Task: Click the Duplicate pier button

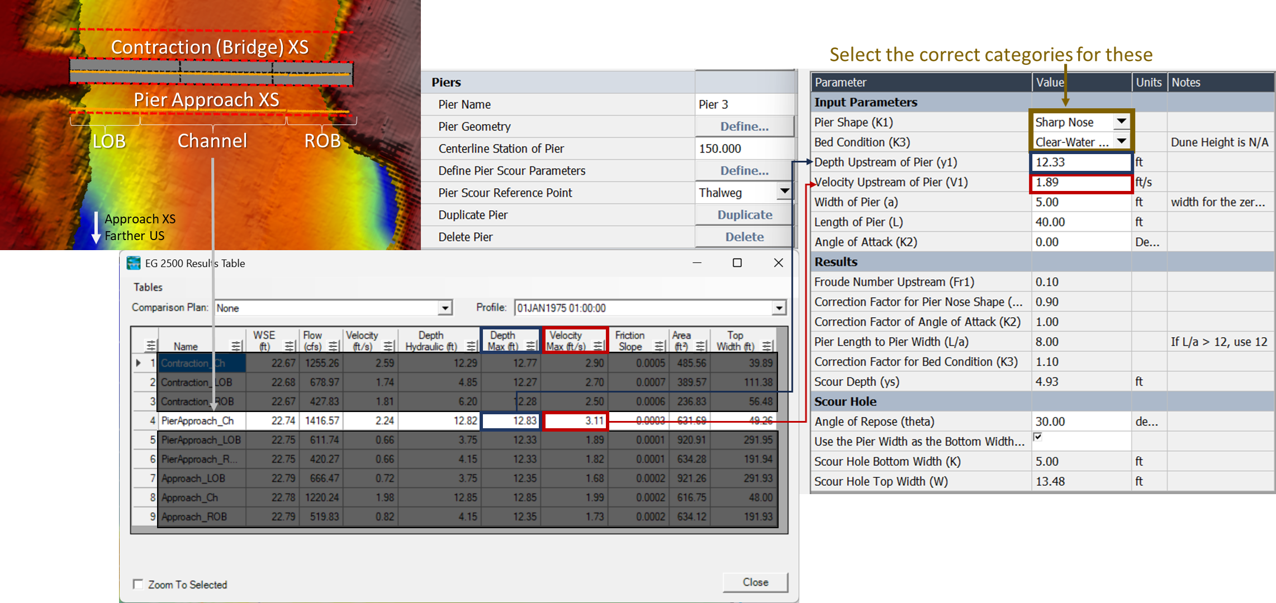Action: coord(744,215)
